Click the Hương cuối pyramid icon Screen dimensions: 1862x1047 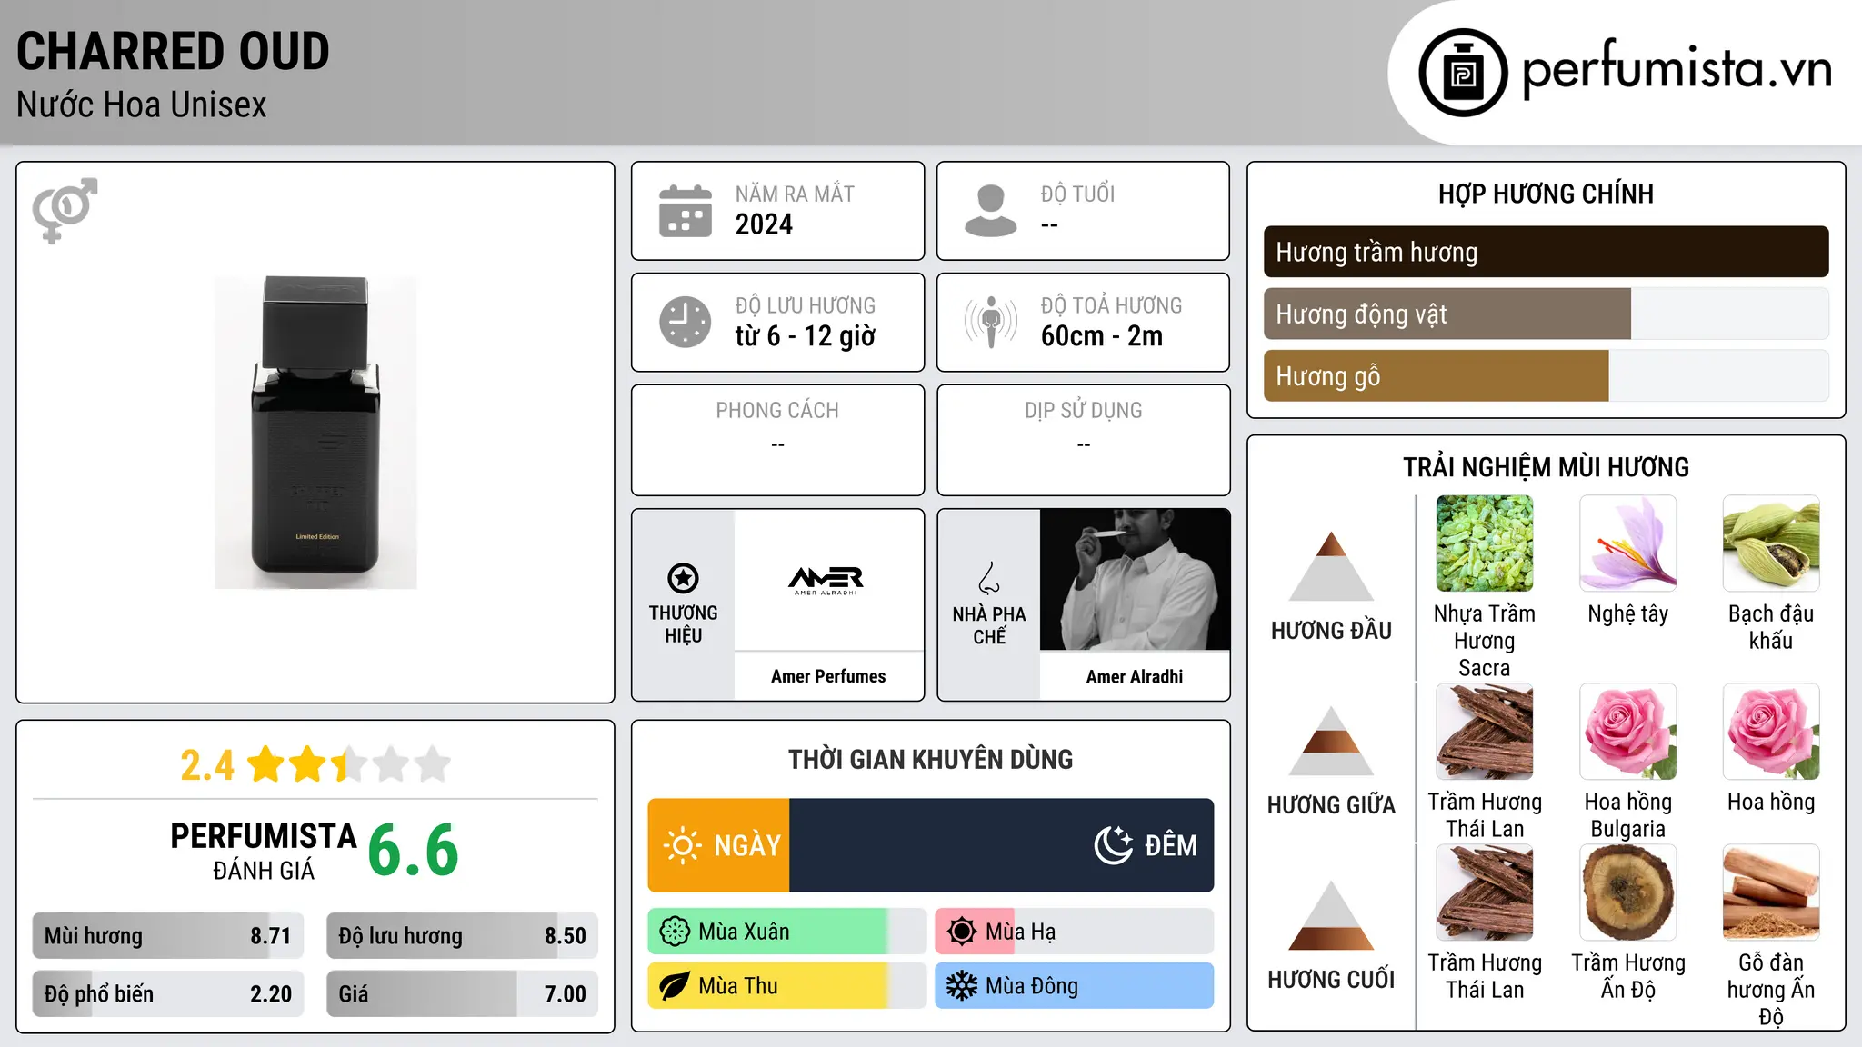tap(1331, 915)
